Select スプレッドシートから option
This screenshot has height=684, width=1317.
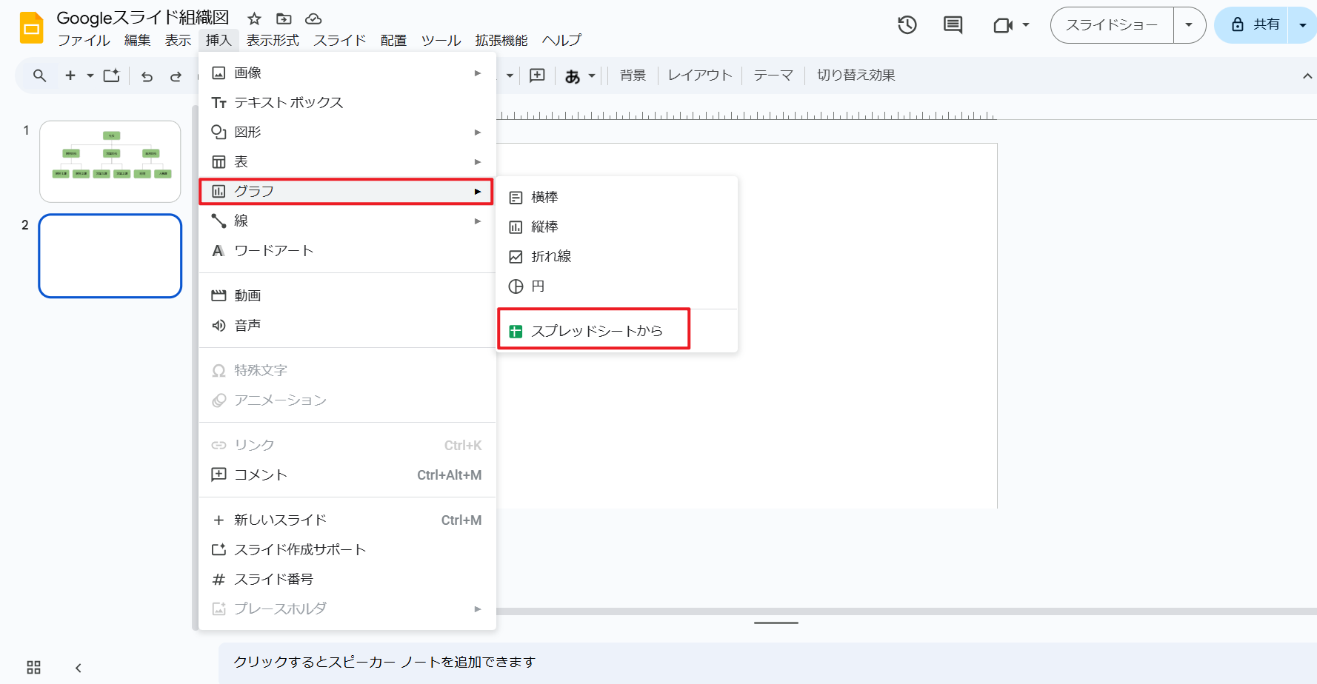tap(616, 331)
